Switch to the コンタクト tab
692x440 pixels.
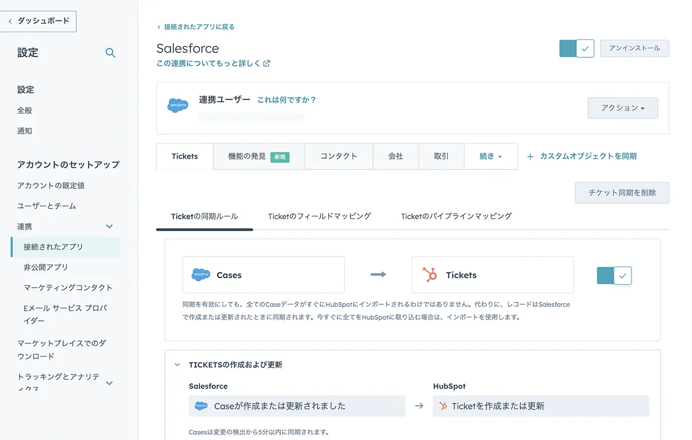[x=339, y=156]
